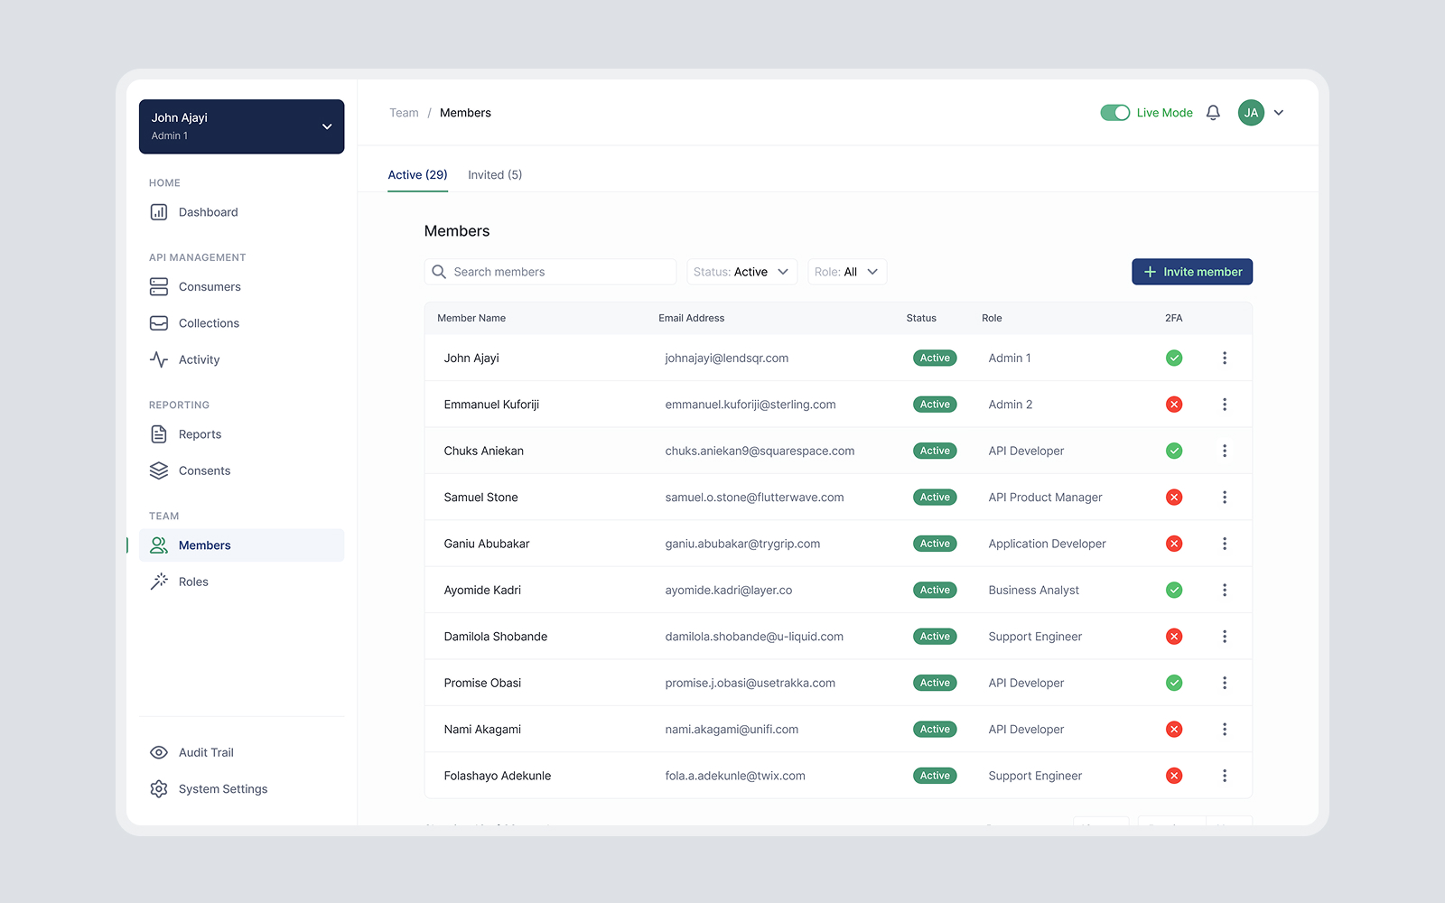
Task: Open the Role: All filter dropdown
Action: point(846,271)
